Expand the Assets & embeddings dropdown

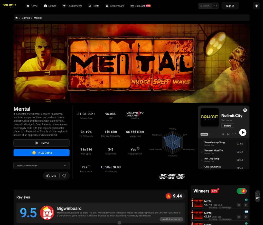click(x=41, y=166)
